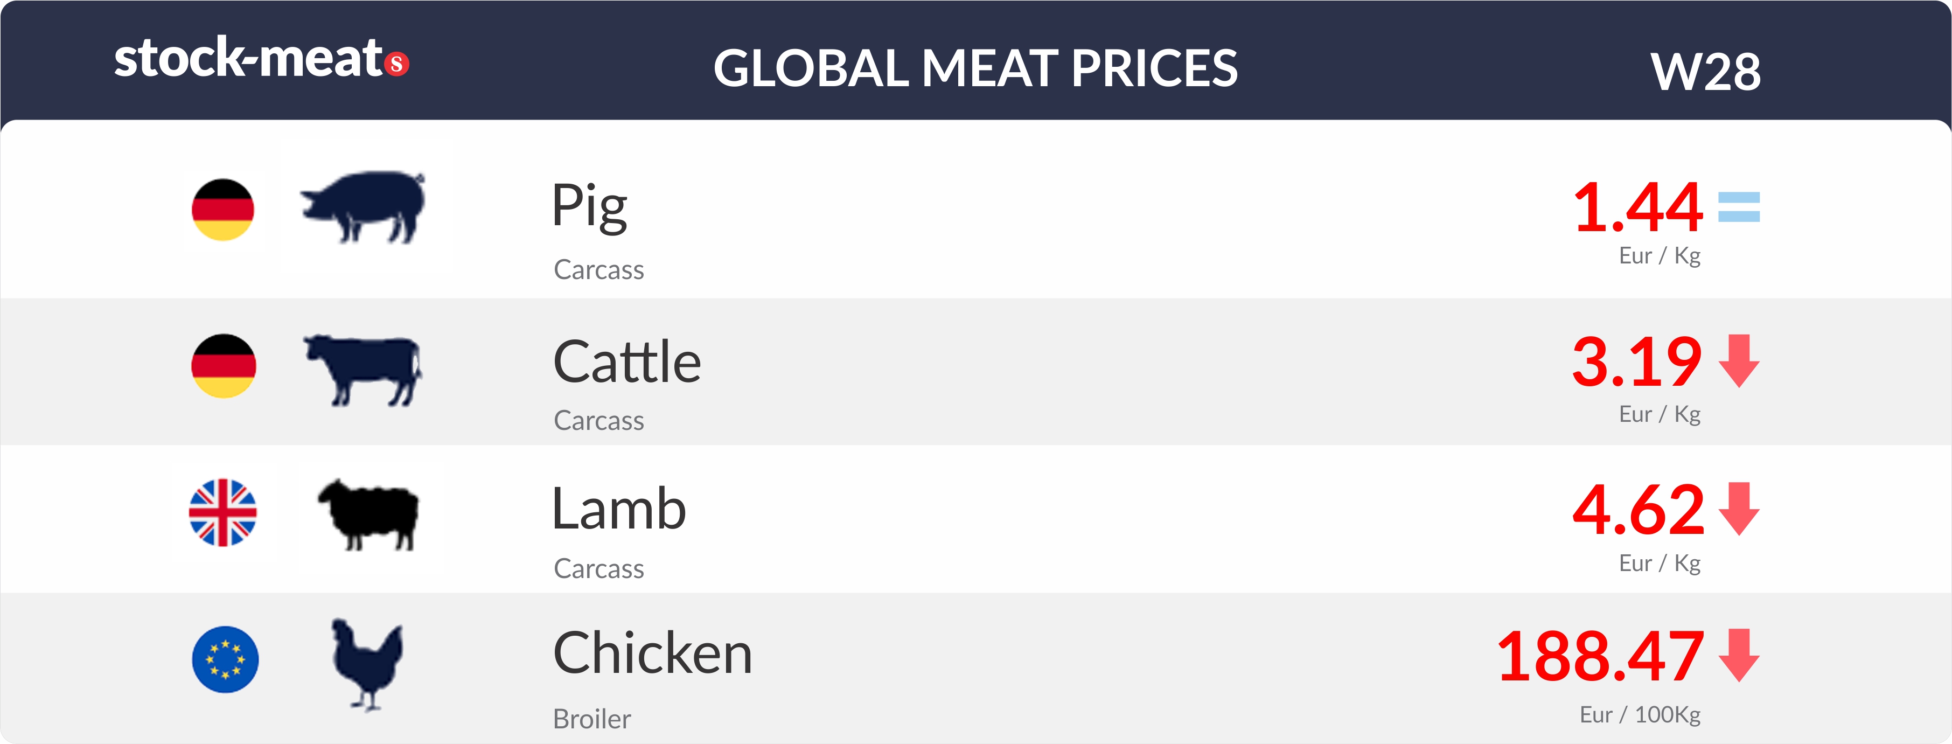This screenshot has height=744, width=1952.
Task: Select the cattle silhouette icon
Action: click(362, 370)
